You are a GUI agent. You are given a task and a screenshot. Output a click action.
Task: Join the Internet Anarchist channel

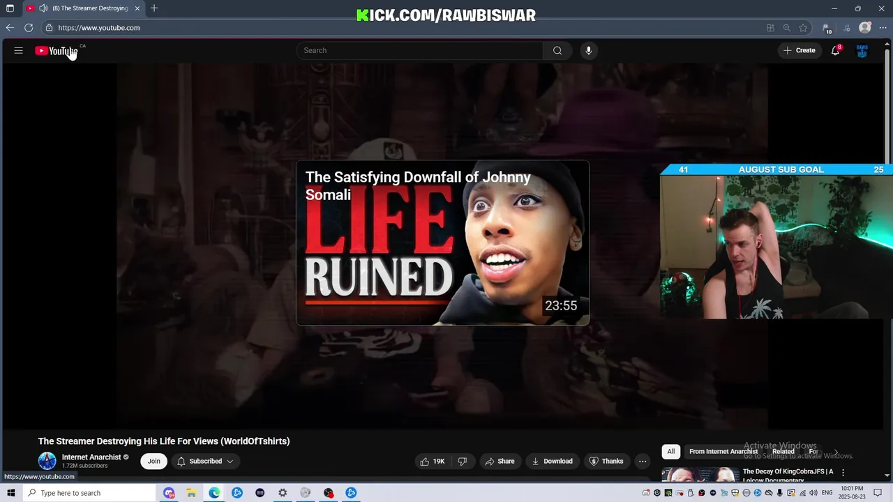pyautogui.click(x=153, y=461)
